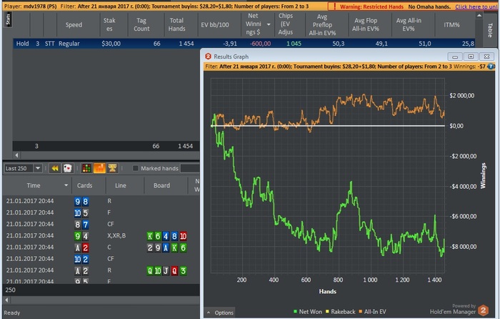This screenshot has width=500, height=319.
Task: Sort by Avg All-in EV% header
Action: point(409,24)
